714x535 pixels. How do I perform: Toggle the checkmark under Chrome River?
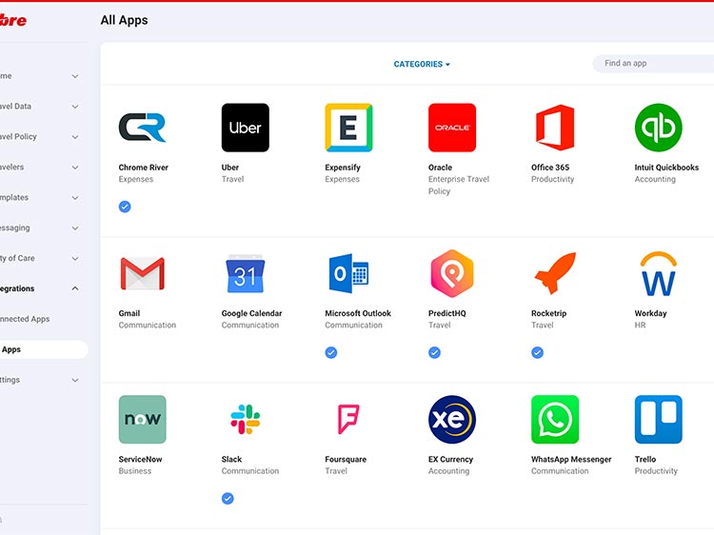point(125,207)
